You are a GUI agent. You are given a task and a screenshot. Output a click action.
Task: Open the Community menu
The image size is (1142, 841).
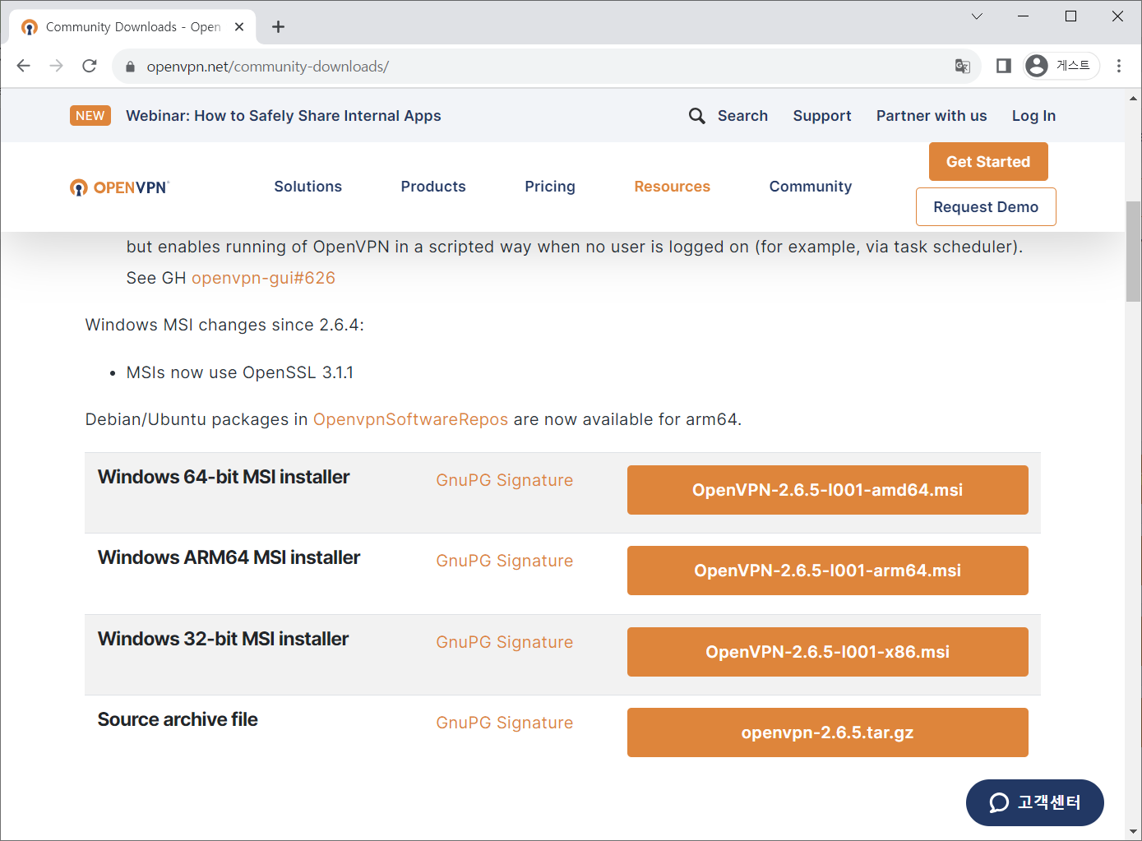tap(811, 187)
